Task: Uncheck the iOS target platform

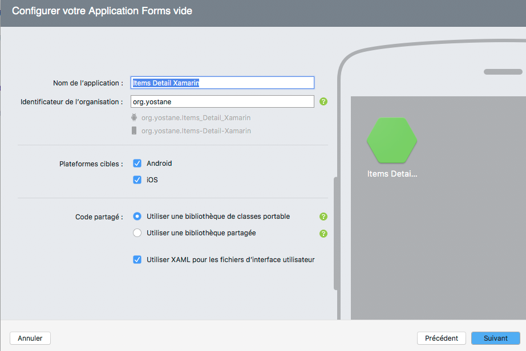Action: pyautogui.click(x=137, y=180)
